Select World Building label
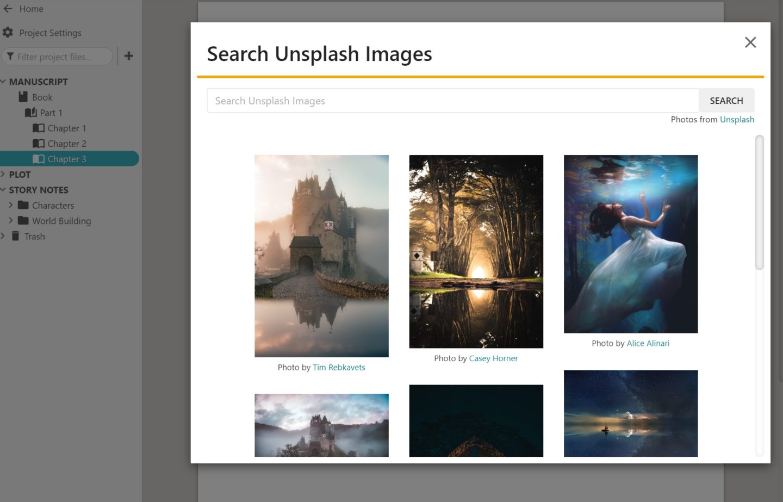Viewport: 783px width, 502px height. pos(61,221)
